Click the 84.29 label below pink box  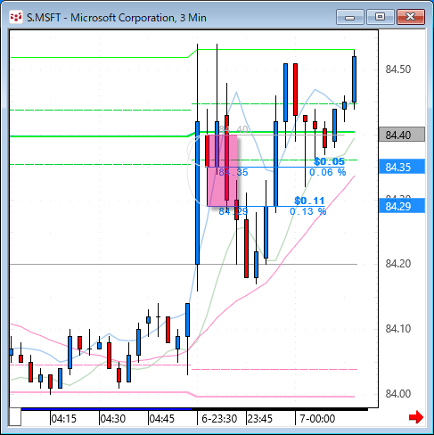click(233, 211)
